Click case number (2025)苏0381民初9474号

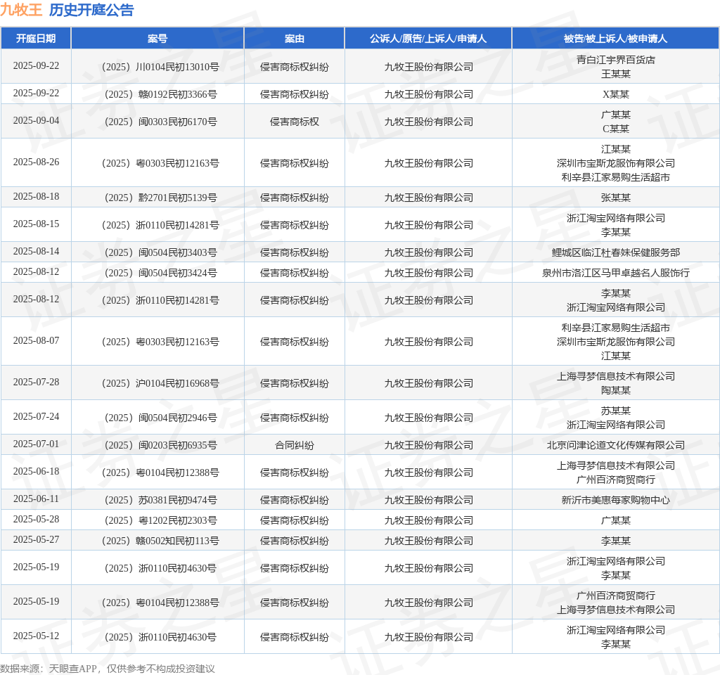(160, 500)
